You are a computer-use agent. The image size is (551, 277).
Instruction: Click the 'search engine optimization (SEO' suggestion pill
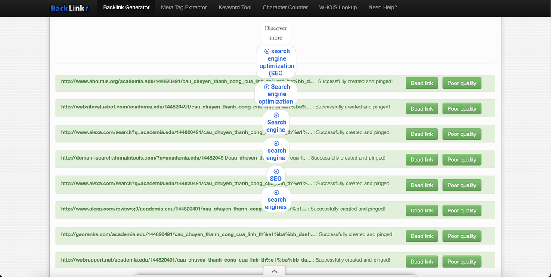[276, 62]
